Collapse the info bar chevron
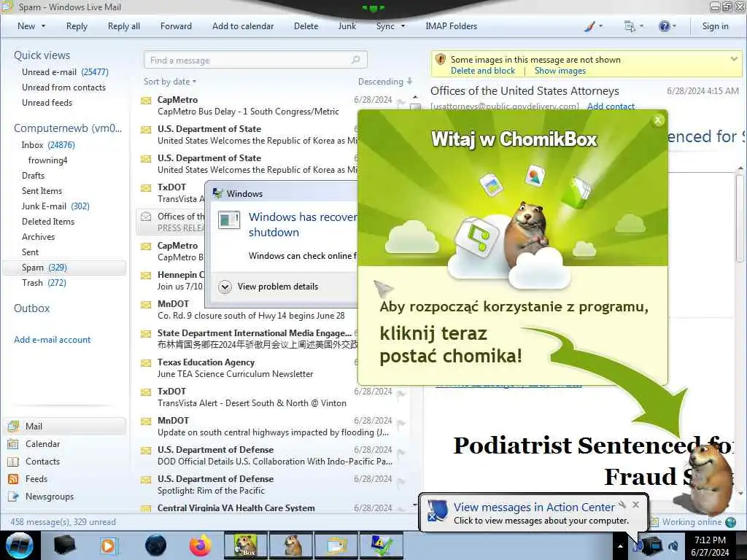Image resolution: width=747 pixels, height=560 pixels. pyautogui.click(x=734, y=59)
